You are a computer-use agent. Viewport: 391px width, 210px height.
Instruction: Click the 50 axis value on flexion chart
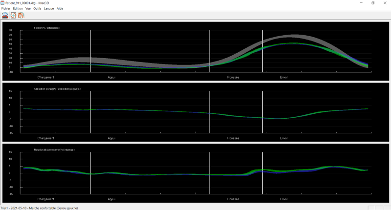tap(10, 44)
